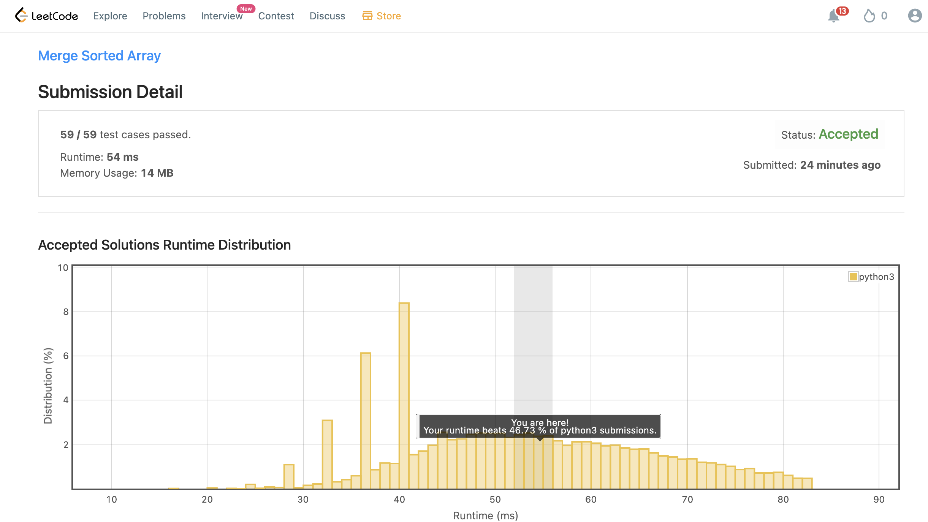Open the notifications bell icon
The image size is (928, 522).
point(833,16)
